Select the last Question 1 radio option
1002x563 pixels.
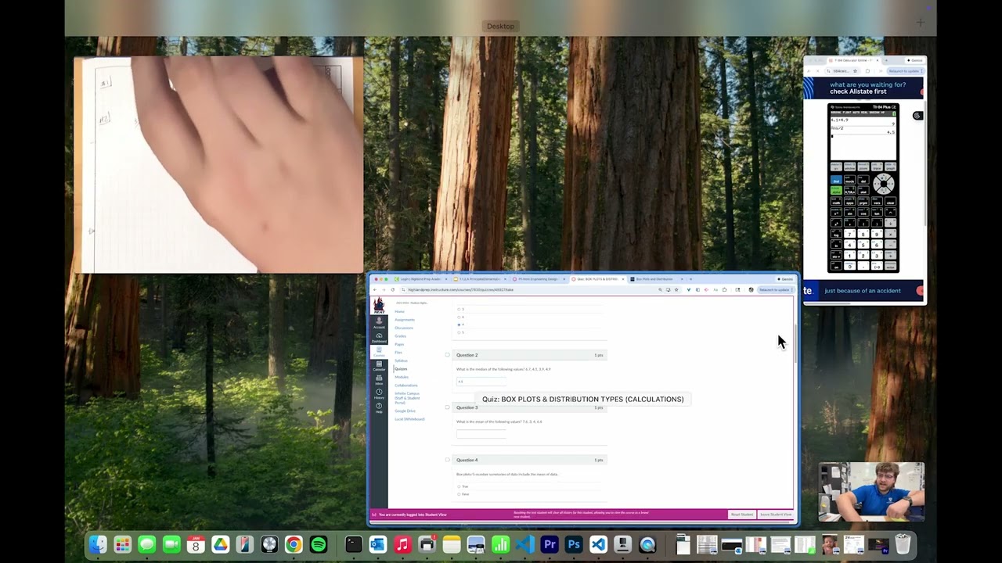459,332
